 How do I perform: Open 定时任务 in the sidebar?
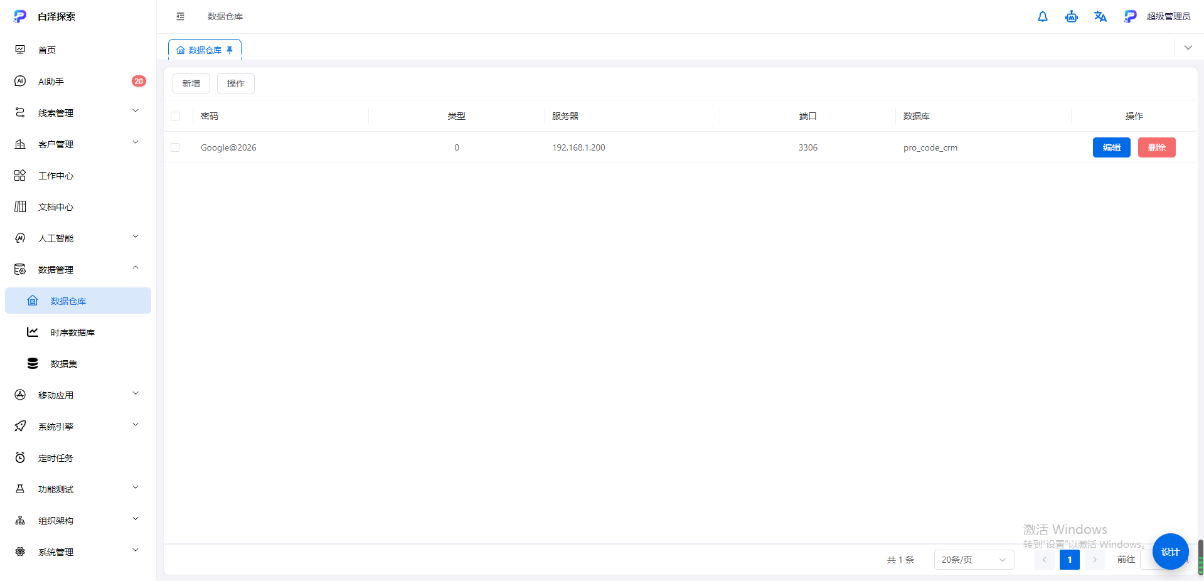pyautogui.click(x=78, y=457)
